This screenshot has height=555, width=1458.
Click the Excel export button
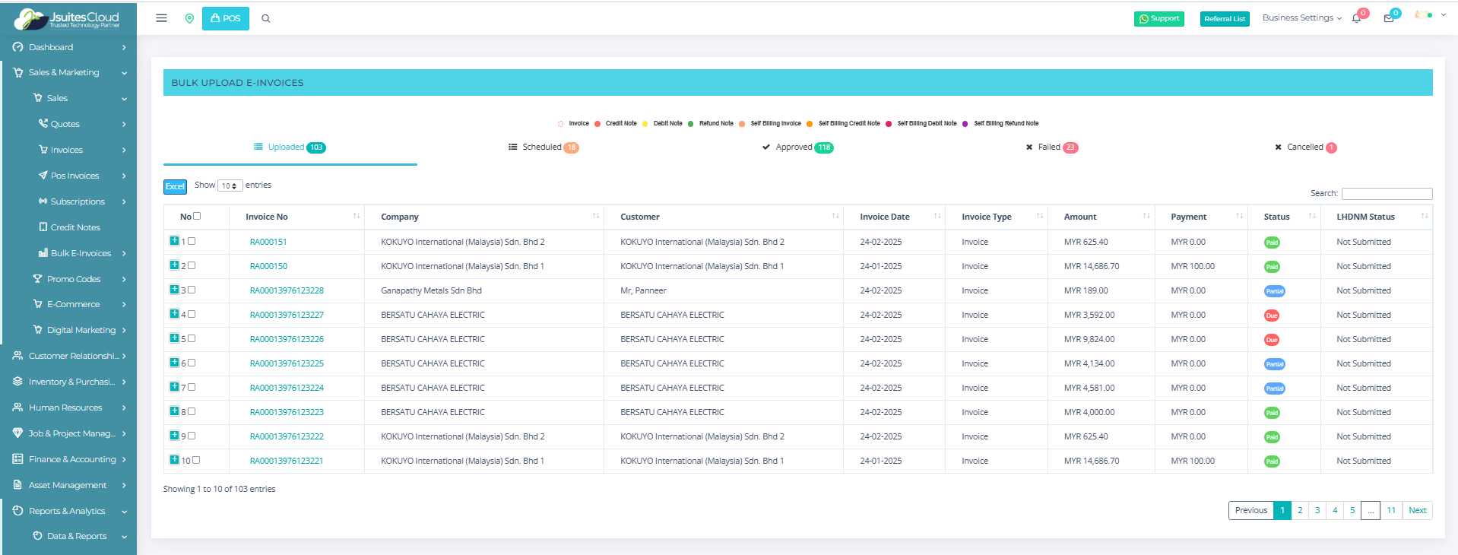point(175,186)
